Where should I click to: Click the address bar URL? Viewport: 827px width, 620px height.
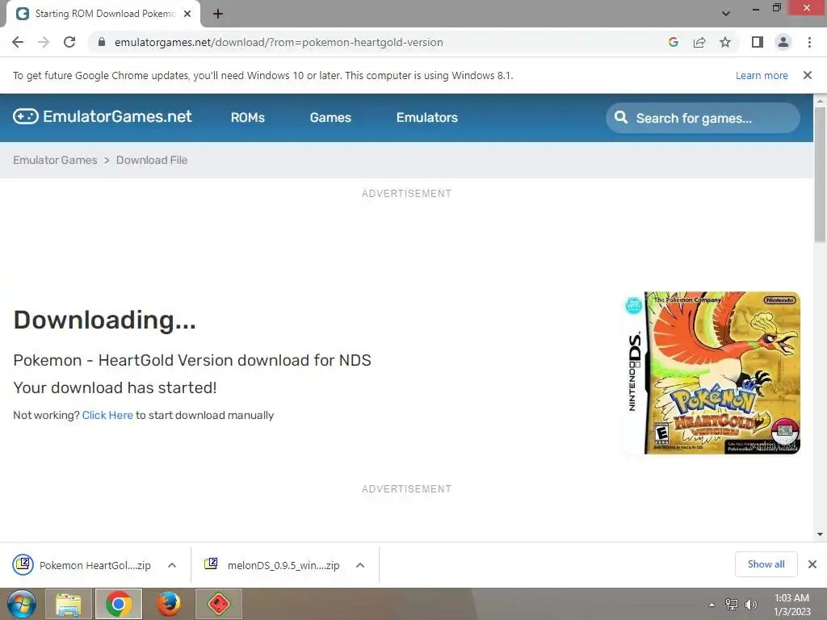pos(279,42)
